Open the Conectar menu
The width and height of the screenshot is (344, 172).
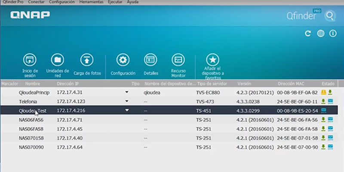(x=36, y=2)
